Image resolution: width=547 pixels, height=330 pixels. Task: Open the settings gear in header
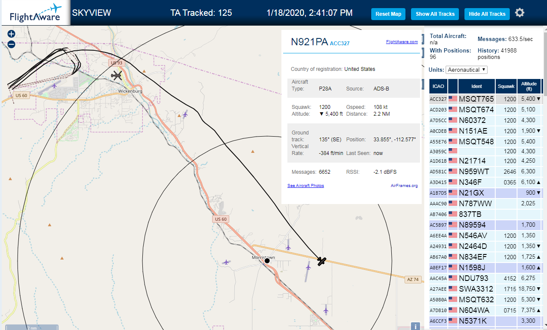[x=520, y=13]
